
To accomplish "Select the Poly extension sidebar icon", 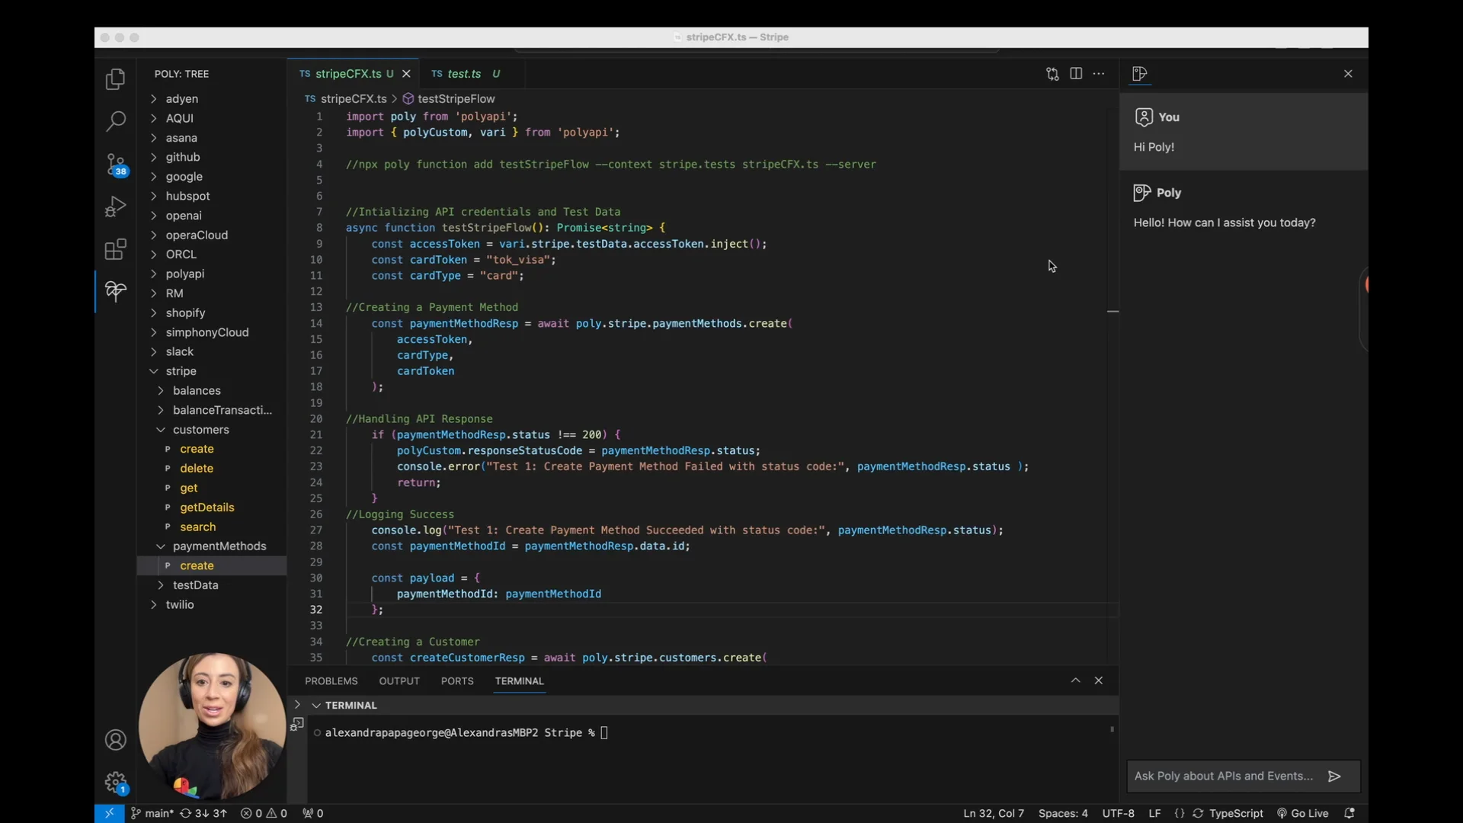I will tap(115, 292).
